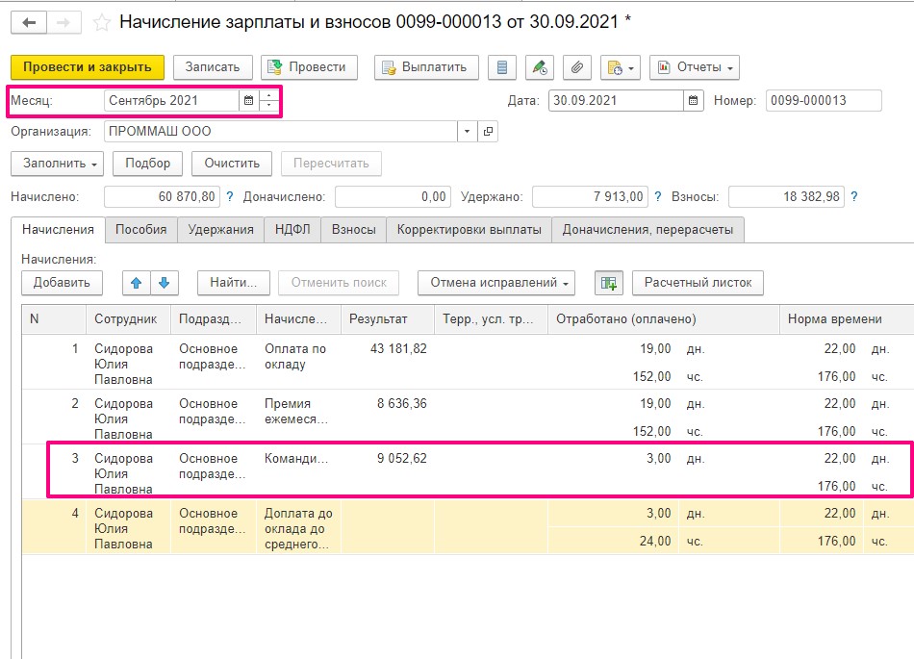
Task: Click the Провести и закрыть button
Action: click(x=88, y=67)
